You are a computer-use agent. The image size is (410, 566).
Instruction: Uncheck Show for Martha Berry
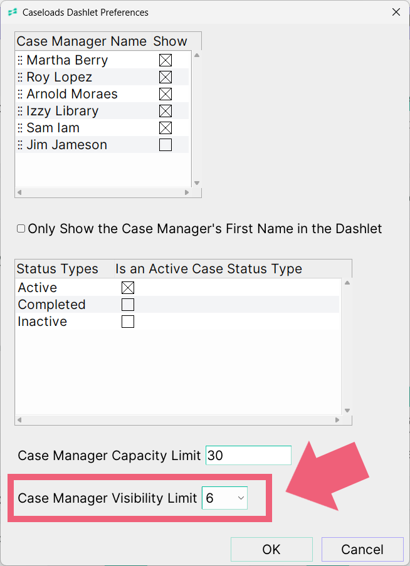(166, 60)
